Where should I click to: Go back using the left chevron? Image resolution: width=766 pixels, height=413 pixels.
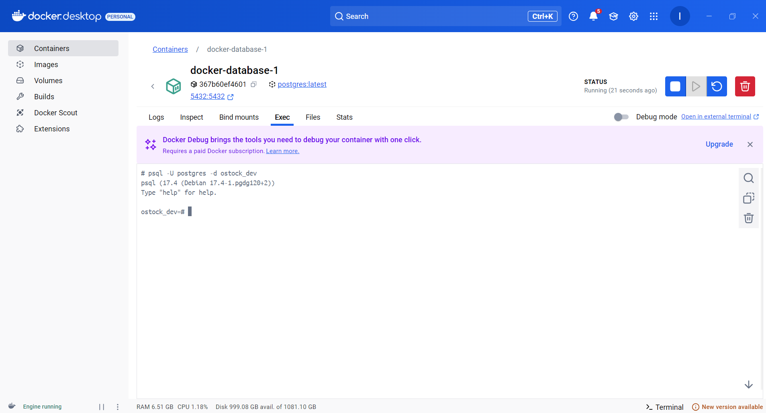coord(153,86)
